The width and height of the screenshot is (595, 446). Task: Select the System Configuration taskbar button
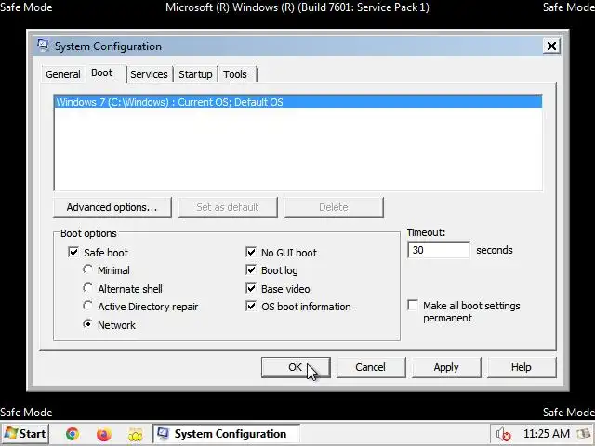pyautogui.click(x=227, y=434)
